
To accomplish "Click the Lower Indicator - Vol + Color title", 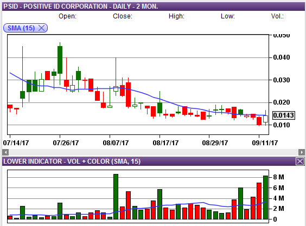I will tap(72, 162).
